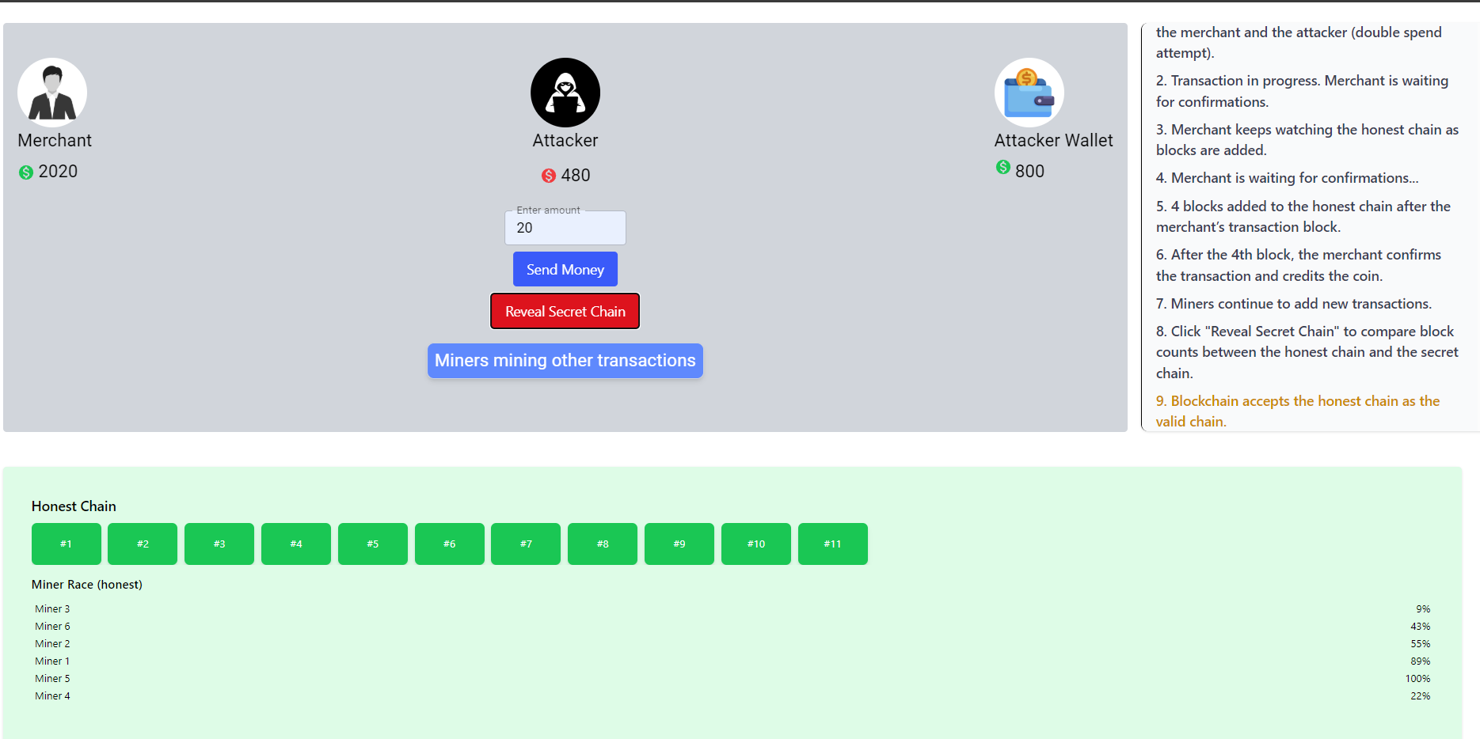Click the red dollar coin beside 480
The width and height of the screenshot is (1480, 739).
click(x=548, y=176)
